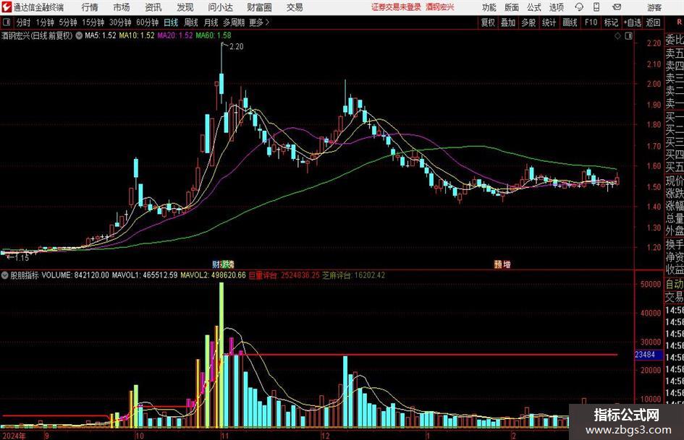684x440 pixels.
Task: Open the 资讯 menu
Action: (x=153, y=7)
